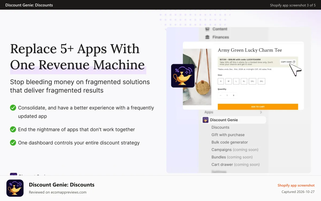The image size is (321, 201).
Task: Click the check icon beside Consolidate
Action: (13, 108)
